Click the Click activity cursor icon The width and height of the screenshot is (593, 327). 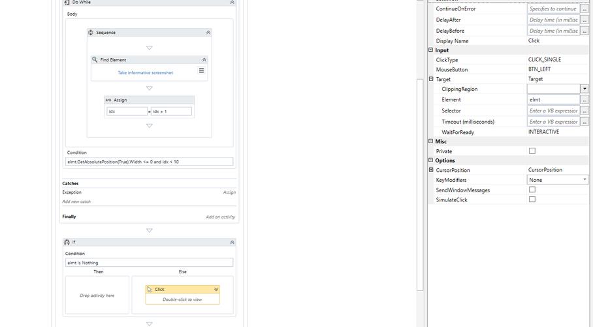pos(150,289)
